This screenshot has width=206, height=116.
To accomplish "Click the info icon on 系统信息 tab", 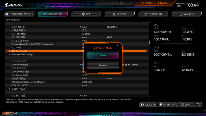I will coord(115,14).
